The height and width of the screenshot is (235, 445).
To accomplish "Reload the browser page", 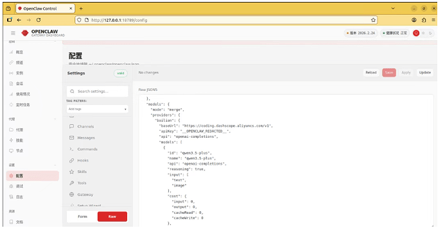I will point(39,20).
